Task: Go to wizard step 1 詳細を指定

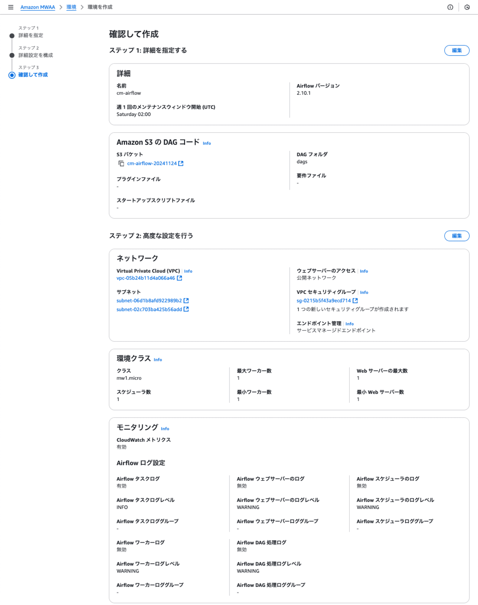Action: click(31, 35)
